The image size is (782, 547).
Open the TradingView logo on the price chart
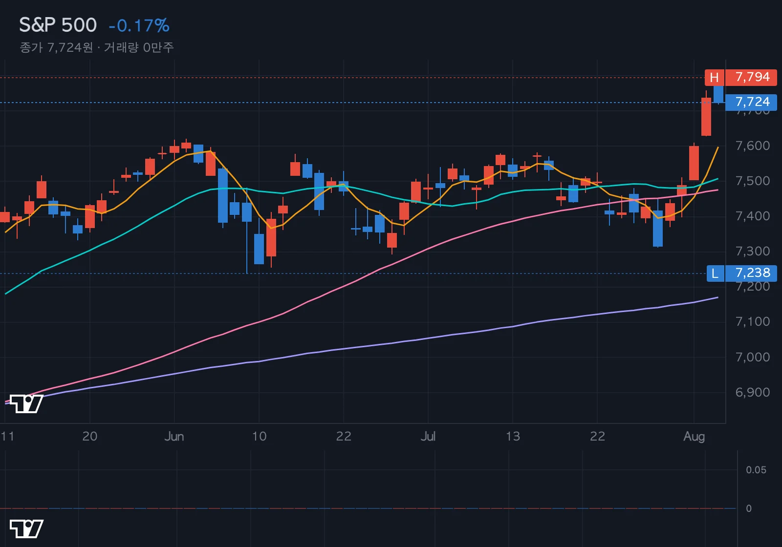tap(26, 403)
